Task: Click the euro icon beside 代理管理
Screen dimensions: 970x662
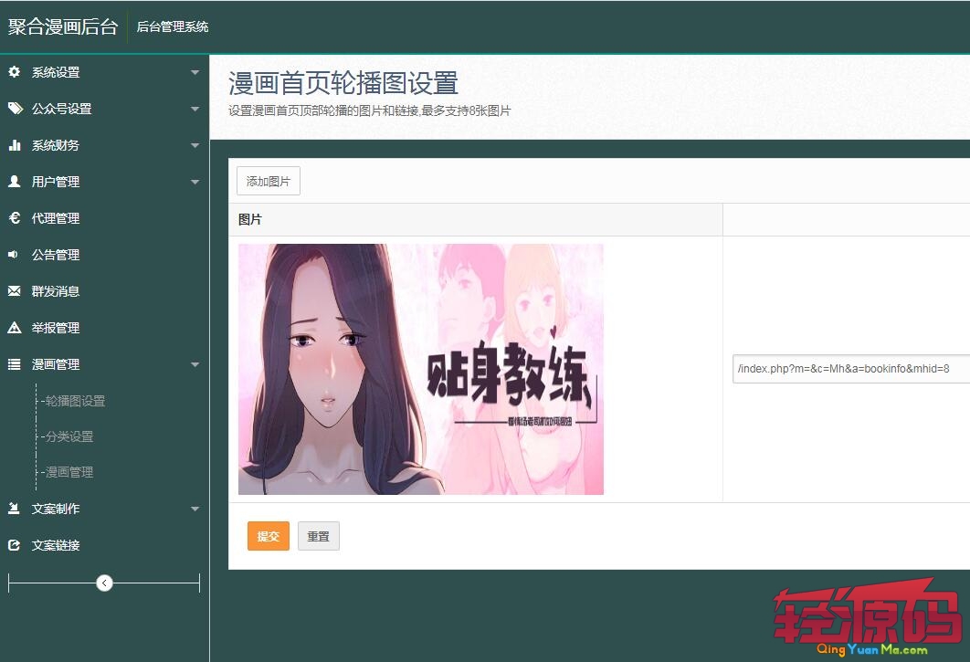Action: point(15,218)
